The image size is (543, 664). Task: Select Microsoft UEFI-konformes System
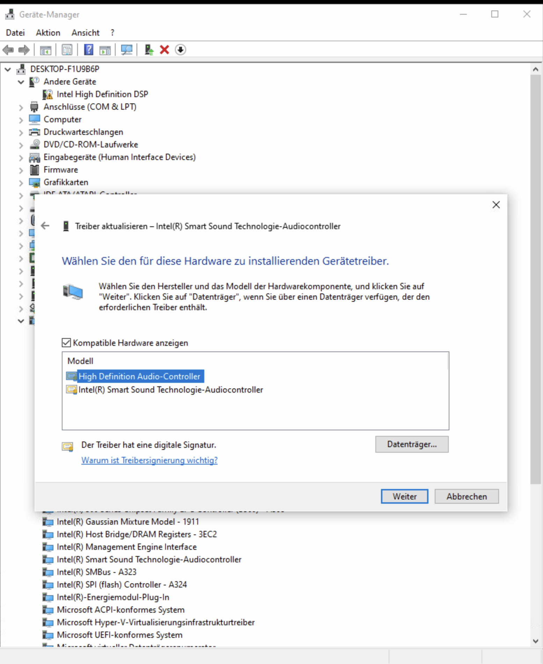click(120, 635)
